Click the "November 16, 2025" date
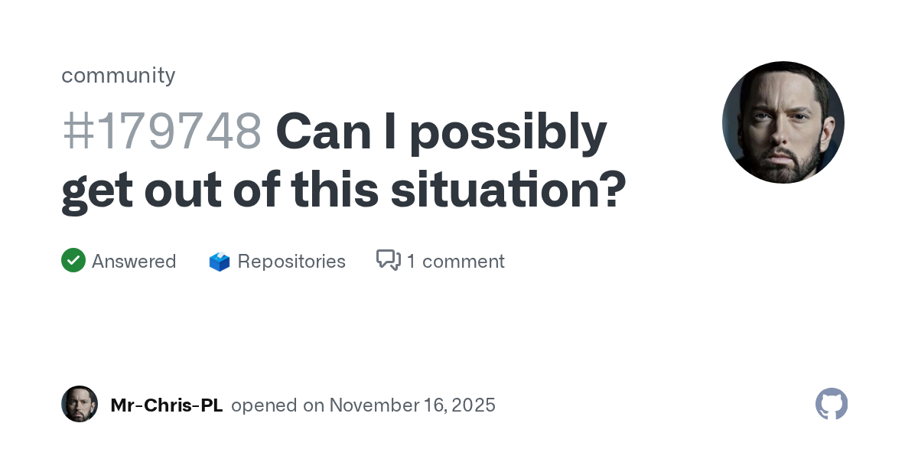Screen dimensions: 918x459 [412, 405]
